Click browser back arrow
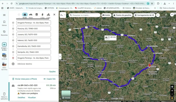This screenshot has width=176, height=102. (x=3, y=4)
